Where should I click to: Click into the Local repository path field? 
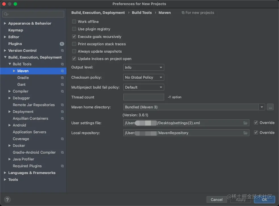(x=186, y=133)
